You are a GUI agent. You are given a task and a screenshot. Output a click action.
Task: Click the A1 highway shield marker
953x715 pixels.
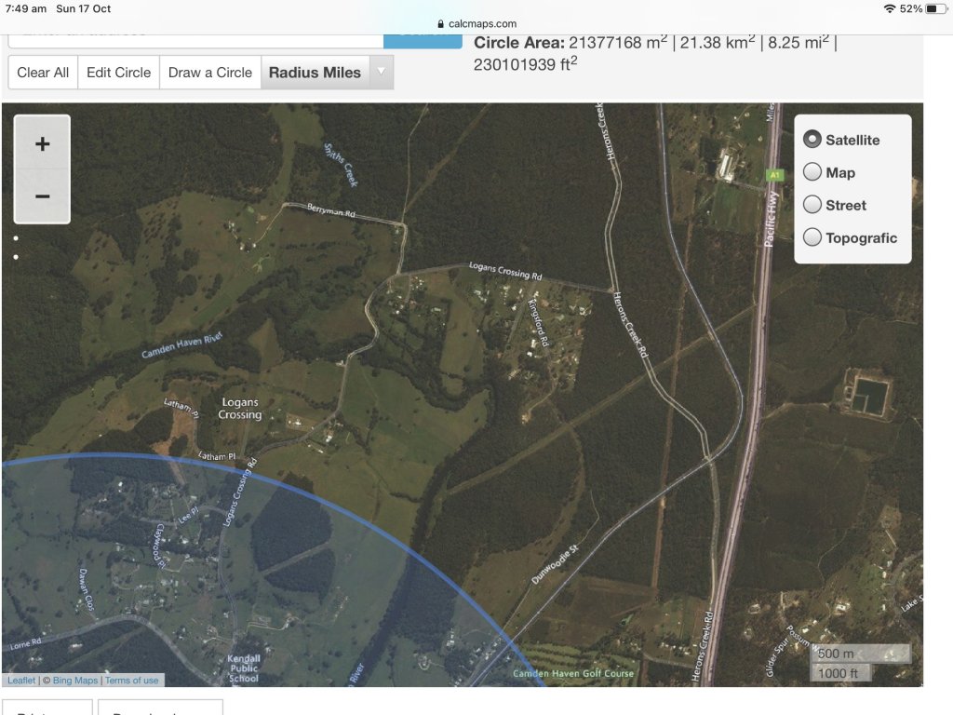click(774, 174)
